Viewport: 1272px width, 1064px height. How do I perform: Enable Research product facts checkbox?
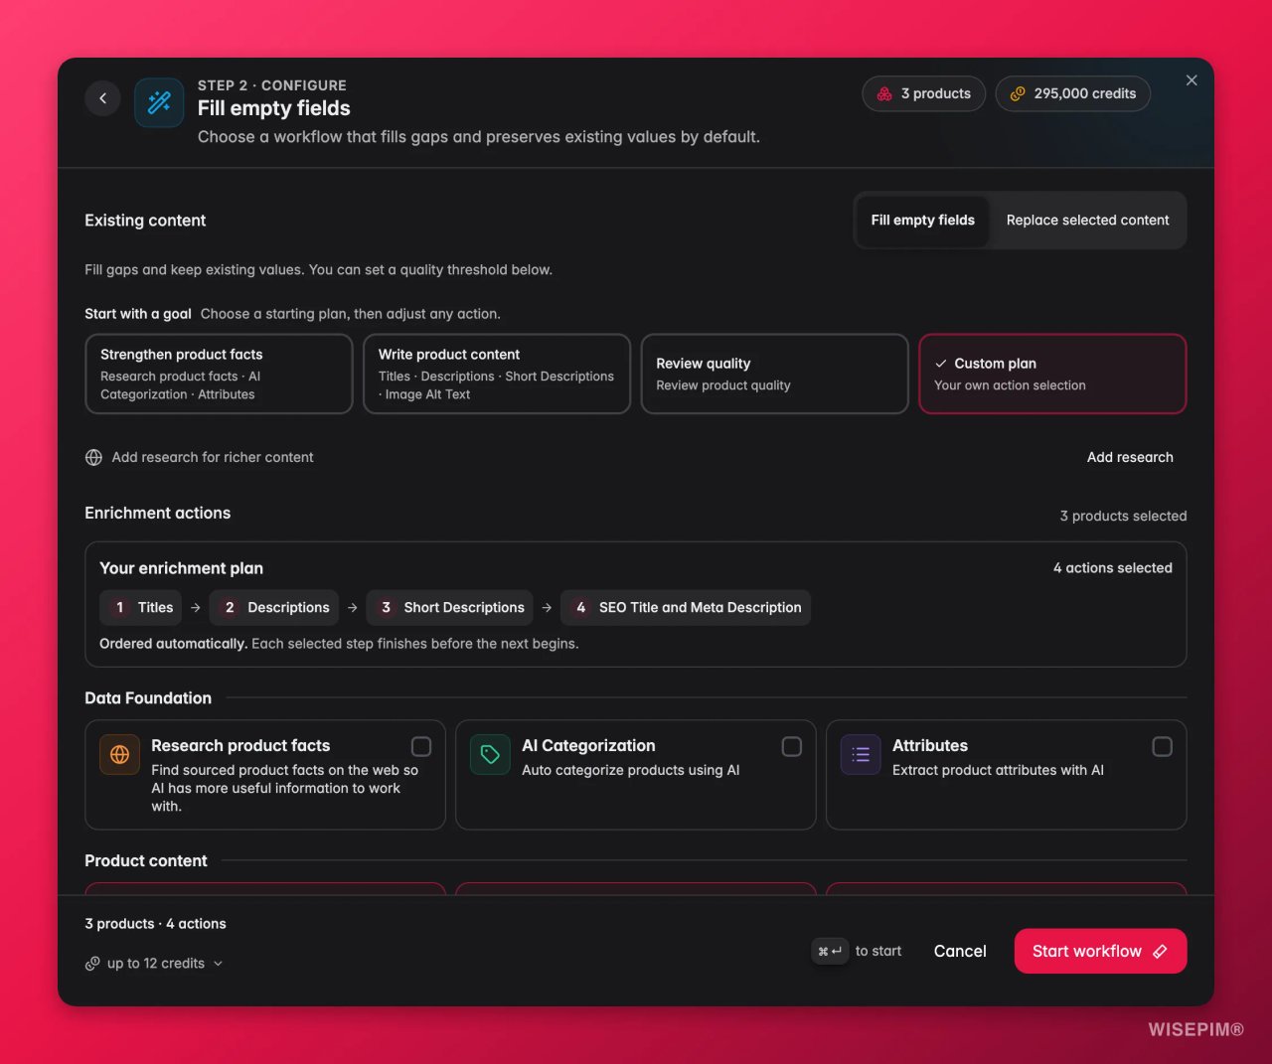[421, 746]
